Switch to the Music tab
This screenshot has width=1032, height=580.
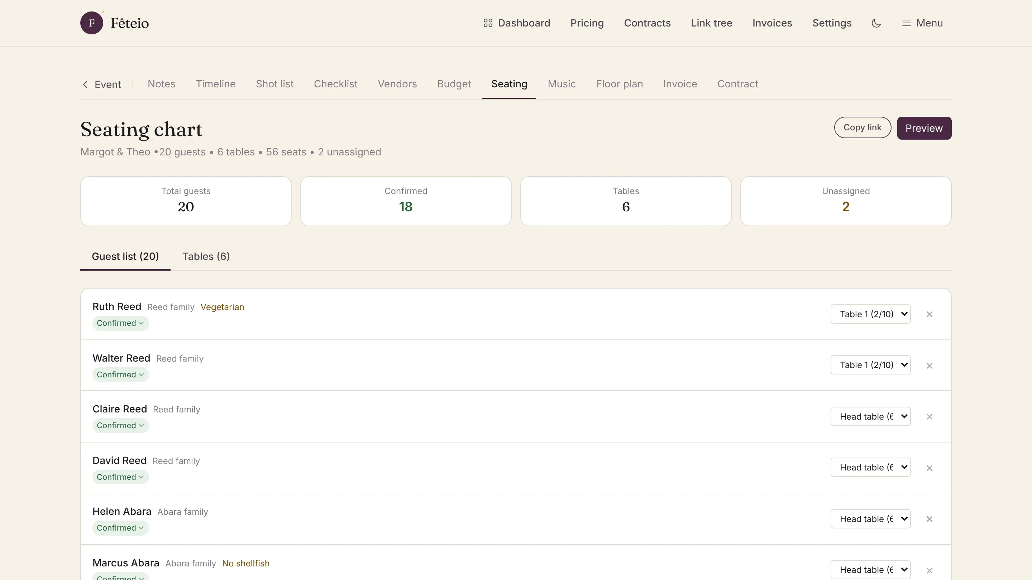(x=562, y=84)
